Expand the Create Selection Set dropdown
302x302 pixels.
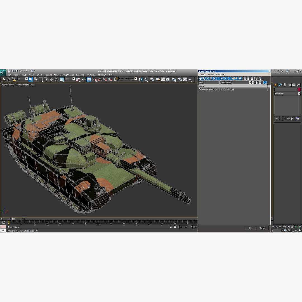tap(136, 79)
